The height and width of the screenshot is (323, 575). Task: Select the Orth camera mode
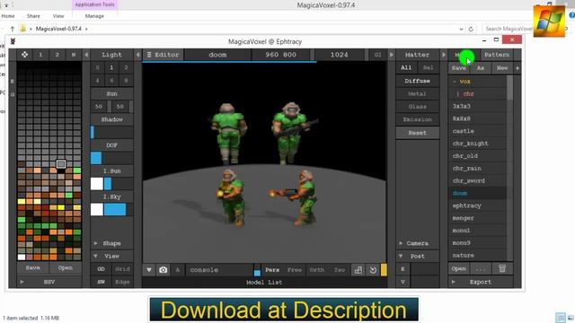pos(317,270)
